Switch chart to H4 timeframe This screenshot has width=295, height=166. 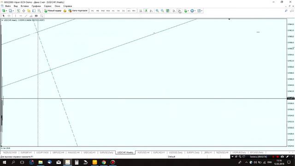(118, 11)
